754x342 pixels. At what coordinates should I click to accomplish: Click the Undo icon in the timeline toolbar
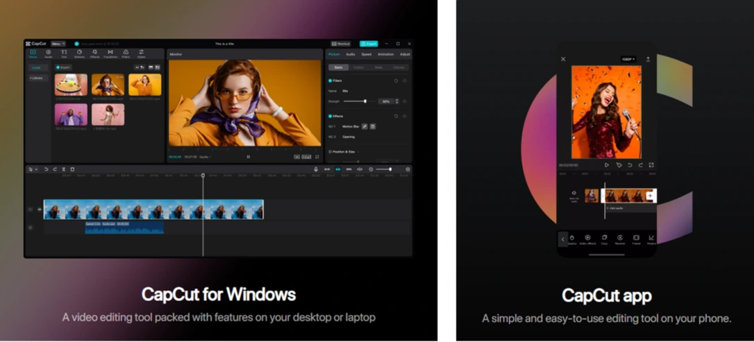tap(46, 169)
